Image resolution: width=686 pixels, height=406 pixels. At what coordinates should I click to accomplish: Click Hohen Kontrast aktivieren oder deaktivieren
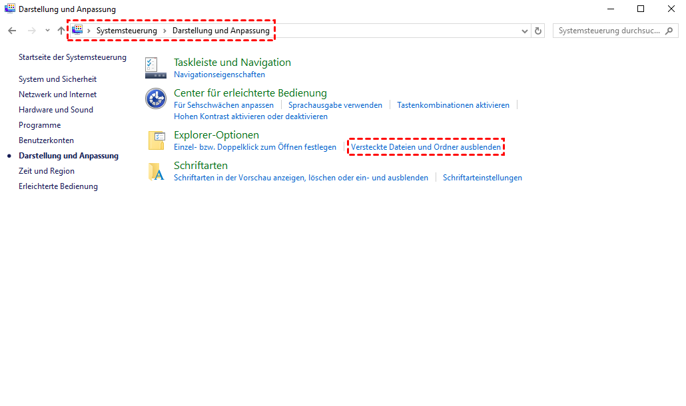pyautogui.click(x=250, y=116)
